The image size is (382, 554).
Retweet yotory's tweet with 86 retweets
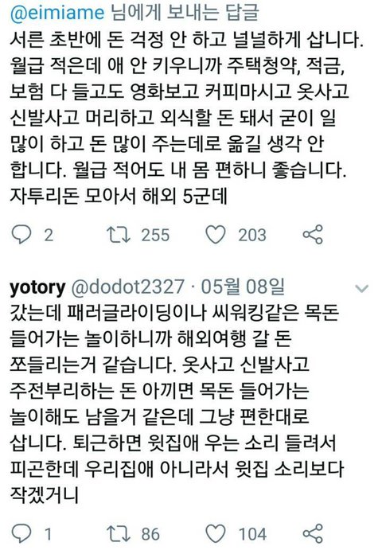pos(119,533)
